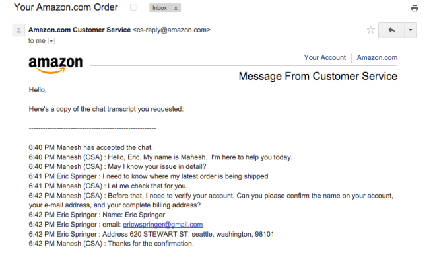Image resolution: width=435 pixels, height=255 pixels.
Task: Reply to the email with arrow button
Action: click(391, 30)
